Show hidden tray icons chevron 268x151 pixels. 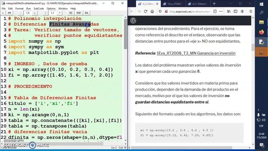pos(259,110)
